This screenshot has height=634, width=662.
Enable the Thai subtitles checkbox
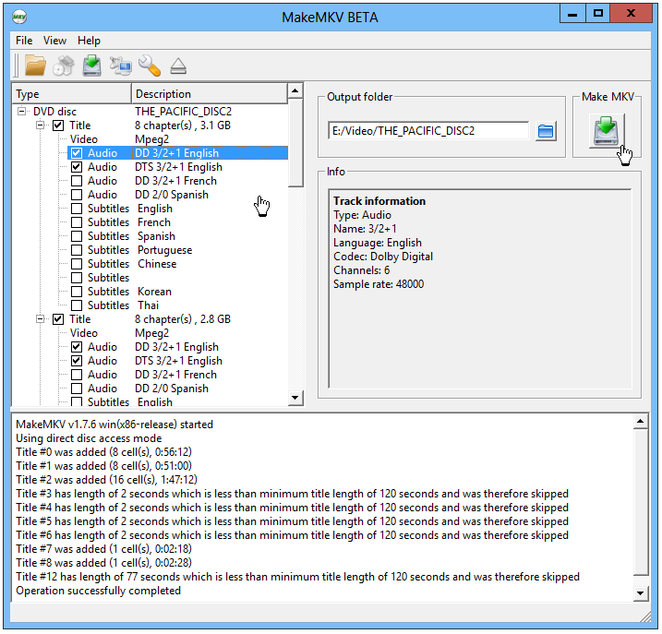click(77, 305)
